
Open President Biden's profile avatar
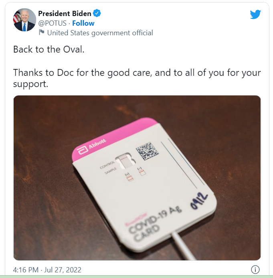24,20
